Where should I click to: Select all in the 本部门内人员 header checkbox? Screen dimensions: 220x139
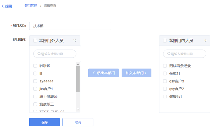click(165, 41)
